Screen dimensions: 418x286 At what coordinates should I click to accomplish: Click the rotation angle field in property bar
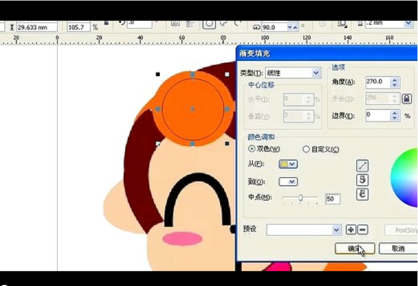click(139, 24)
